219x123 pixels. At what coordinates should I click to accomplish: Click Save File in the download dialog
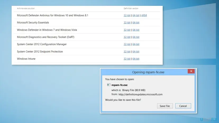pos(165,106)
